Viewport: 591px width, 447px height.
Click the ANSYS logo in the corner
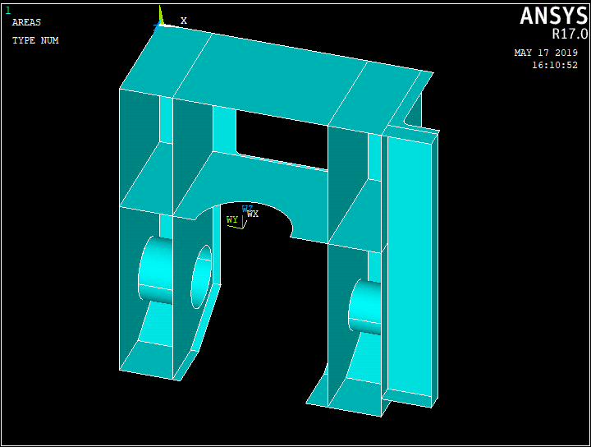click(553, 16)
